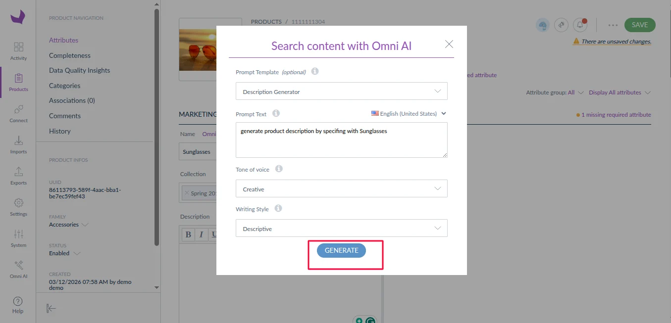
Task: Open Omni AI from the sidebar
Action: click(18, 270)
